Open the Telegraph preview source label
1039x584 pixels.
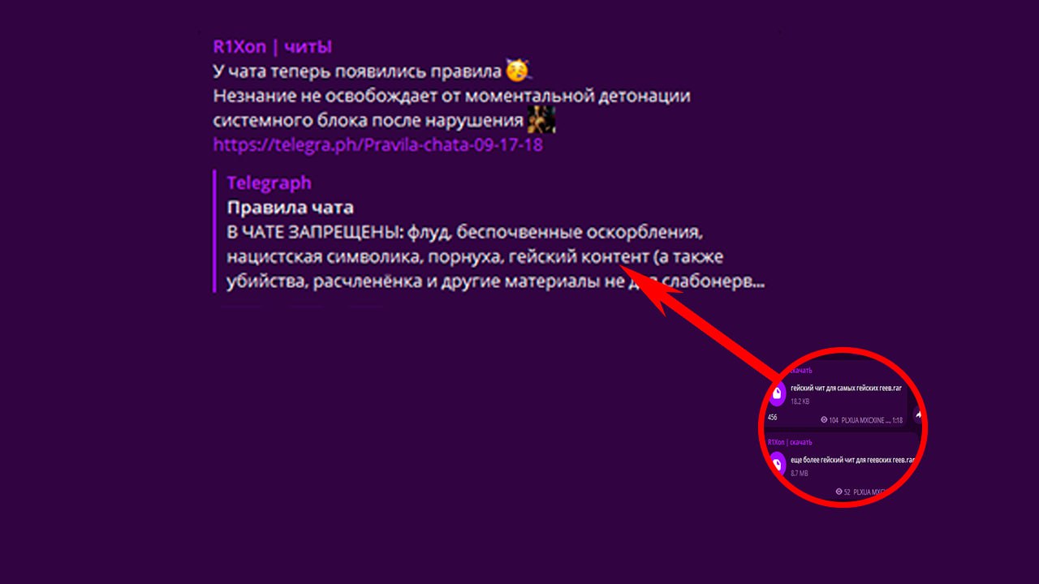tap(269, 182)
